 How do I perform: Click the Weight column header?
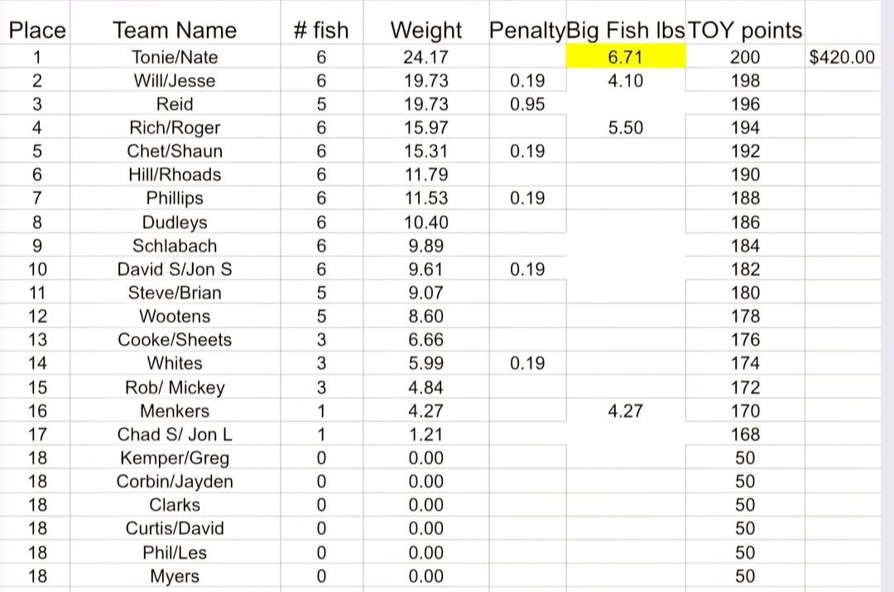(x=426, y=31)
